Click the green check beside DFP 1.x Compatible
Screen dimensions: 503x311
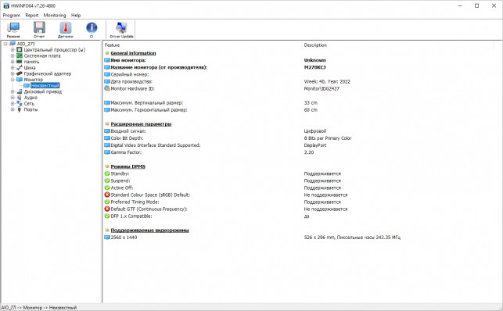click(107, 216)
